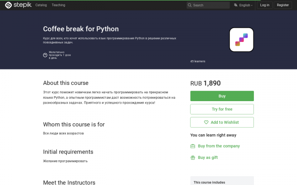Click the "45 learners" text
This screenshot has width=297, height=185.
click(198, 61)
